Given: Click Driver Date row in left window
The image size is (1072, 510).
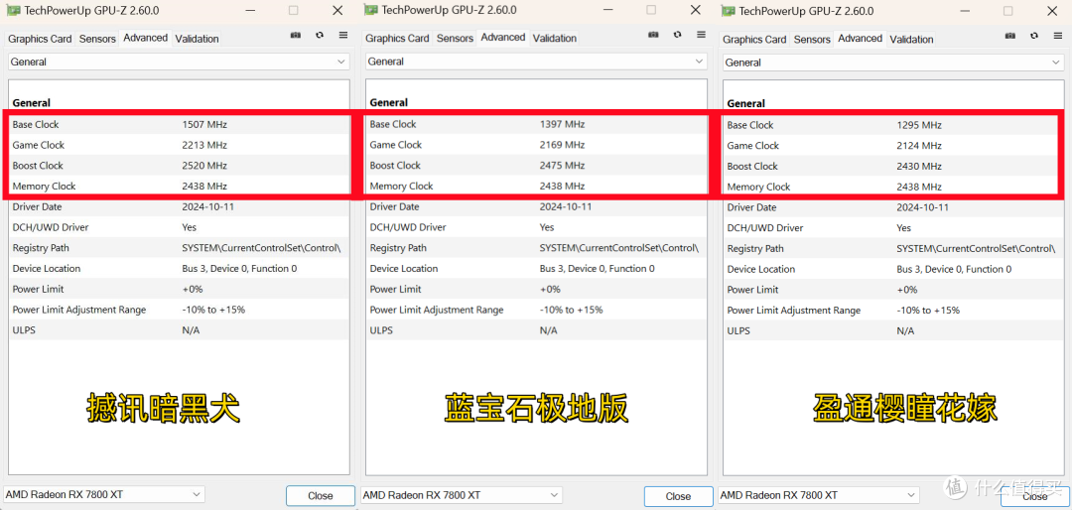Looking at the screenshot, I should tap(179, 206).
